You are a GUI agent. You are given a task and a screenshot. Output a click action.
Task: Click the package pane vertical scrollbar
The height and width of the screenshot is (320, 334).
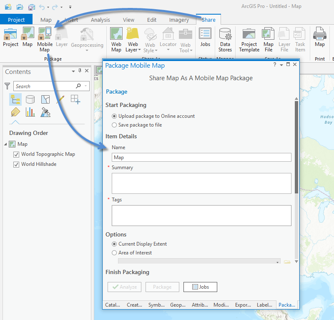pyautogui.click(x=296, y=147)
